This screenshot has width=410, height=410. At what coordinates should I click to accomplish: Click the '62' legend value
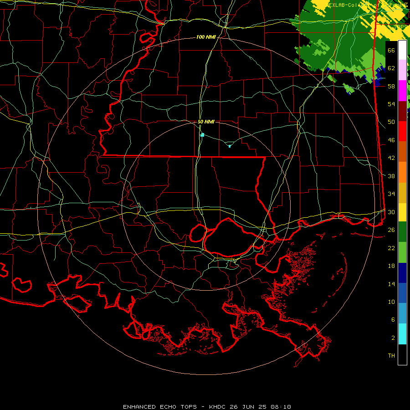391,68
